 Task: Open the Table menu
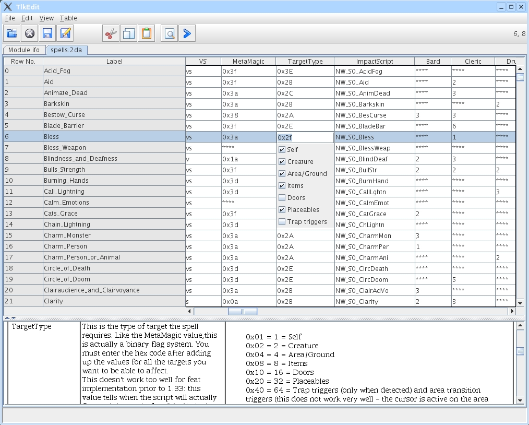pos(68,18)
